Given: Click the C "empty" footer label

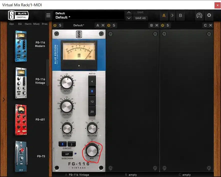Looking at the screenshot, I should point(186,175).
